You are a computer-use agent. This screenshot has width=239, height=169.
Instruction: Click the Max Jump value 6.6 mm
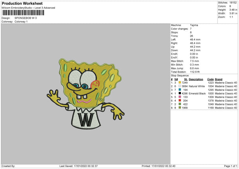click(x=194, y=68)
